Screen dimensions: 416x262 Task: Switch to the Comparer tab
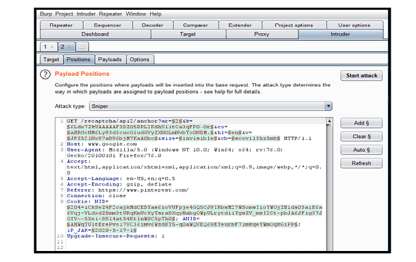pyautogui.click(x=196, y=25)
